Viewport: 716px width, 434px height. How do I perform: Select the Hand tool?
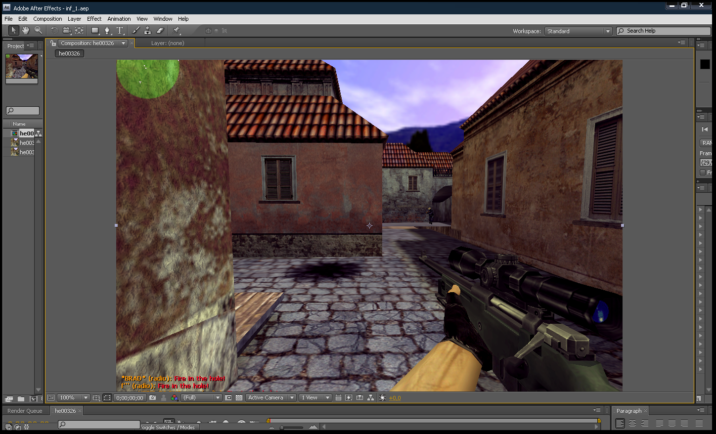coord(26,31)
